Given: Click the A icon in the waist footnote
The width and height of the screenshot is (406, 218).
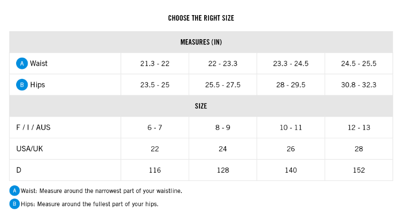Looking at the screenshot, I should tap(15, 191).
